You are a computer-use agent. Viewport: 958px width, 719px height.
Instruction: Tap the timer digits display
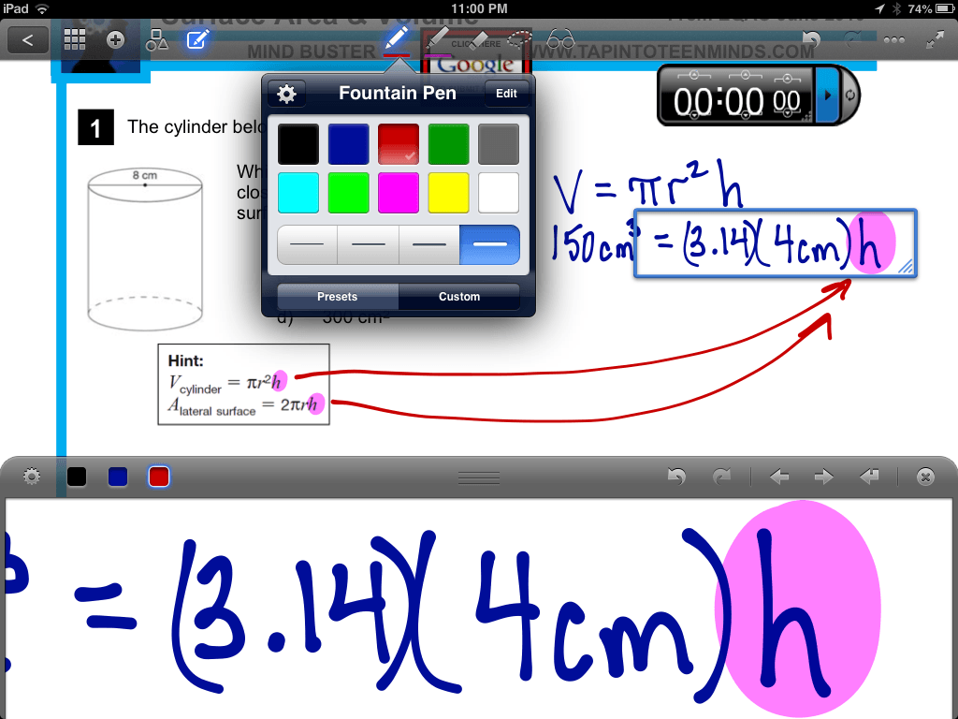click(737, 101)
